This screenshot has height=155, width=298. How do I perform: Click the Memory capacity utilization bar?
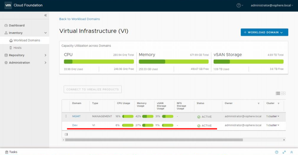point(174,62)
